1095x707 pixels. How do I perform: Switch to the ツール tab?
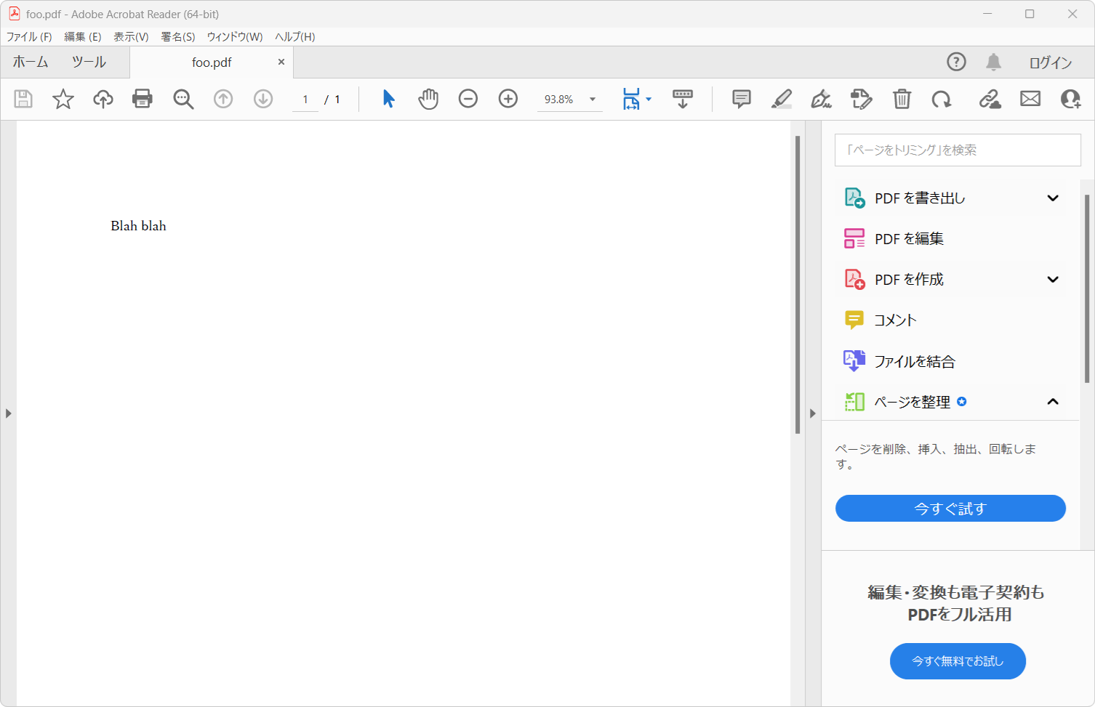coord(89,62)
